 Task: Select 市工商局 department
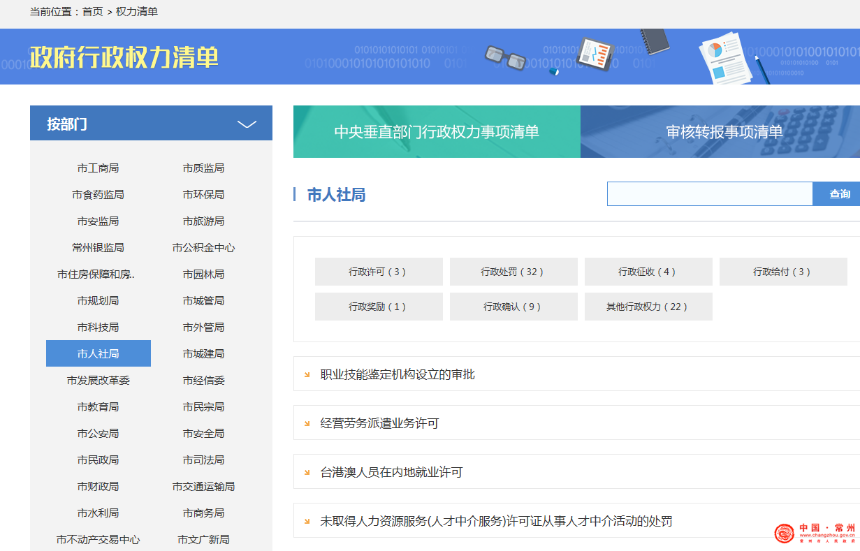coord(98,168)
